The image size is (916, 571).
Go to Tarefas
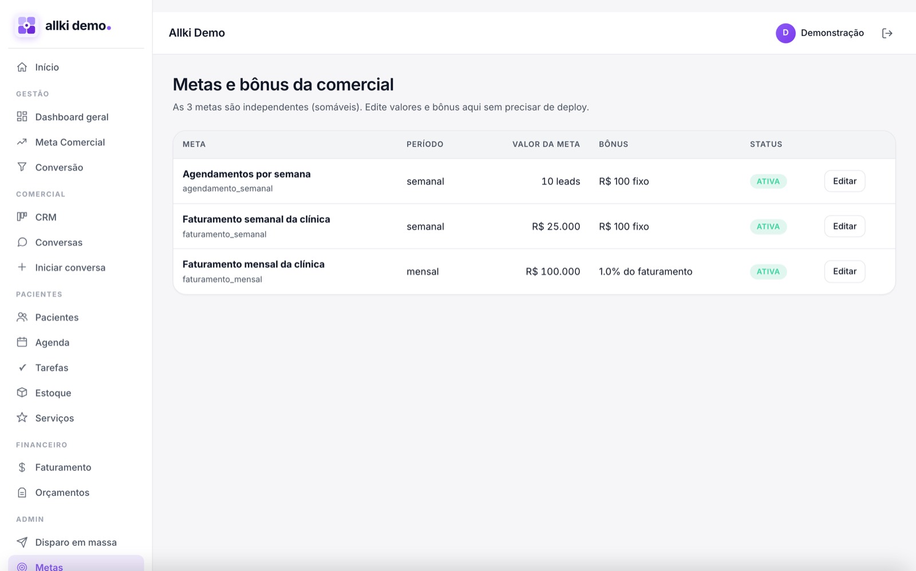[76, 368]
